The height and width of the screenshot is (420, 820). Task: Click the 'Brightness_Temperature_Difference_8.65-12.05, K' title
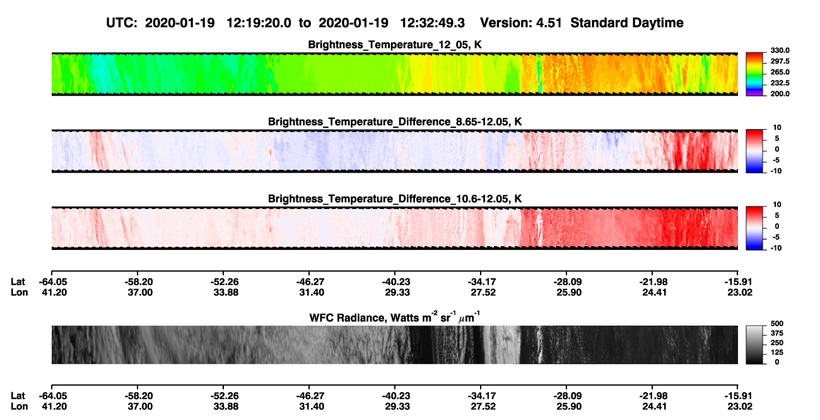pyautogui.click(x=394, y=121)
